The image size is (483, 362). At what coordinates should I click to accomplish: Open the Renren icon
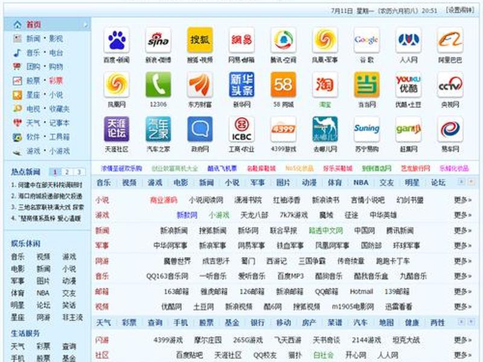(x=409, y=40)
